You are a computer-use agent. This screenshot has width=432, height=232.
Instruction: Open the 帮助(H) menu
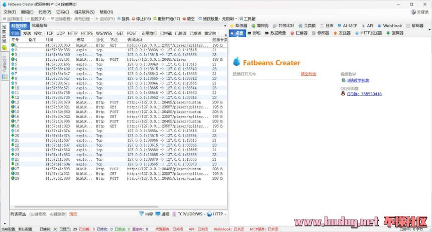pyautogui.click(x=106, y=12)
